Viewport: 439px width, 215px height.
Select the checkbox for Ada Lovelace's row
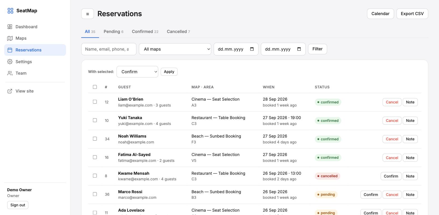tap(95, 212)
